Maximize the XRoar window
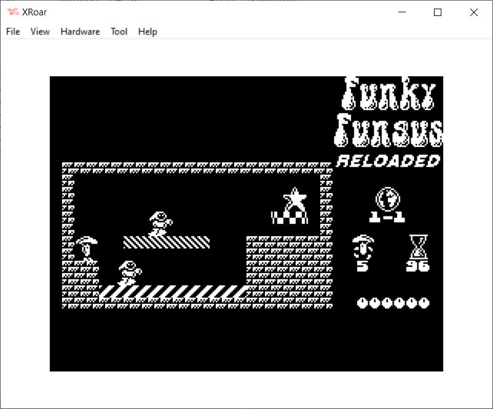Screen dimensions: 493x409 (438, 12)
